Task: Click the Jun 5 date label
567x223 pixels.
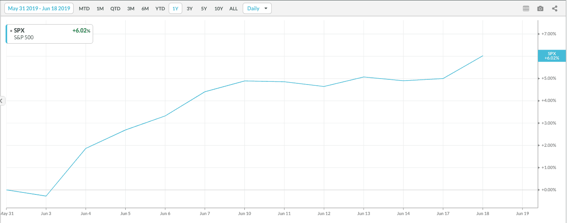Action: (x=125, y=213)
